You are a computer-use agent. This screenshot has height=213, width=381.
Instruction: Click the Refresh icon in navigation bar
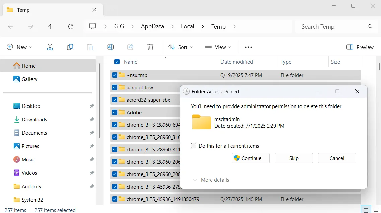[71, 27]
